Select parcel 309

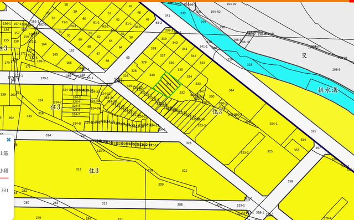161,185
